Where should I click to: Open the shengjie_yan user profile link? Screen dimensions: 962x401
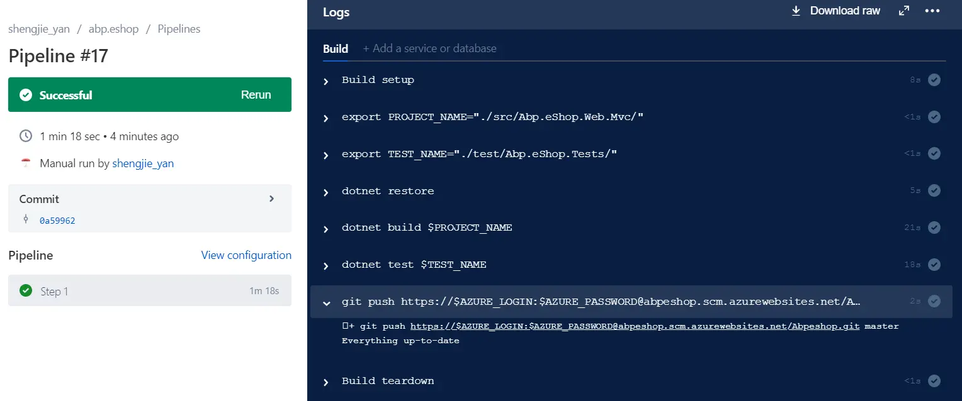coord(143,163)
